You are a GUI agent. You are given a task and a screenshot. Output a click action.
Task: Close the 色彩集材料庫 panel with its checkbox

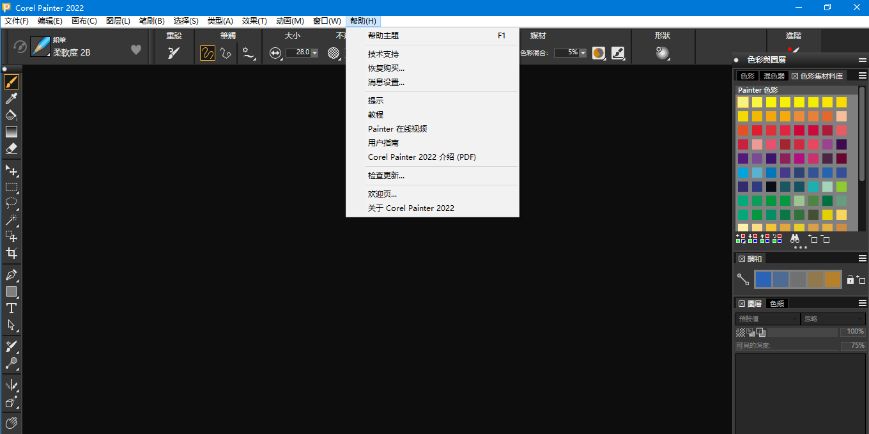pyautogui.click(x=795, y=76)
